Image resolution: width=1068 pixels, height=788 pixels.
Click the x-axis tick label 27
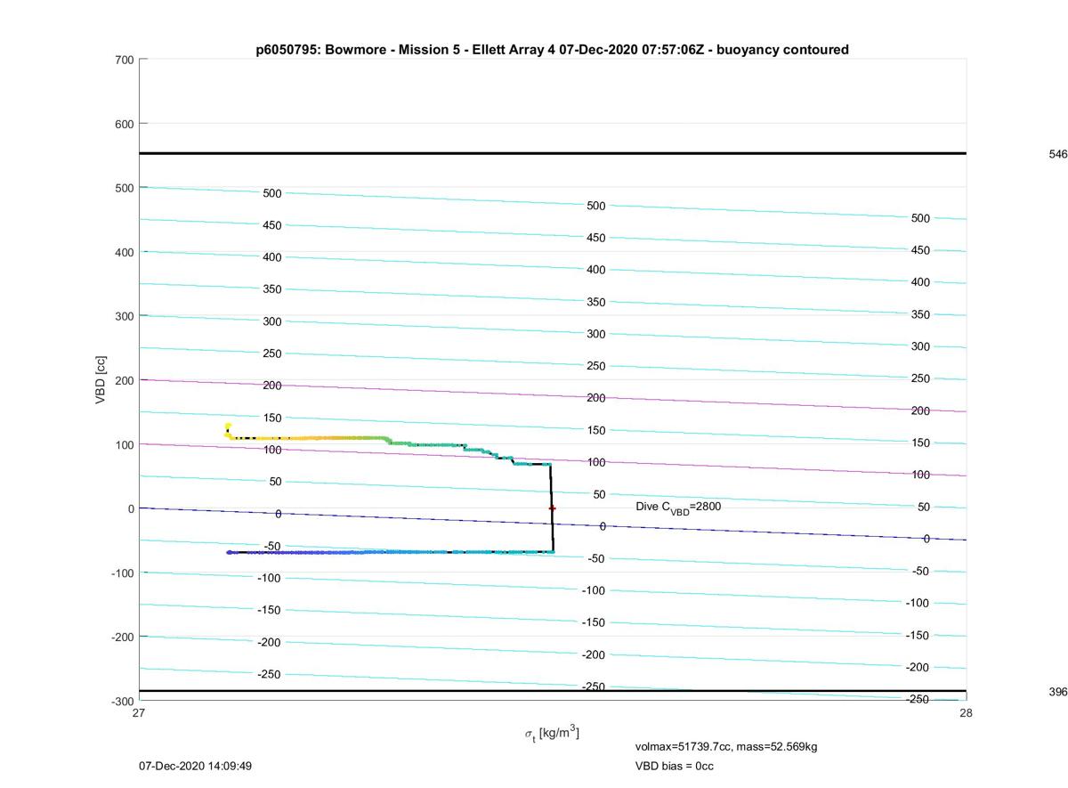coord(139,713)
